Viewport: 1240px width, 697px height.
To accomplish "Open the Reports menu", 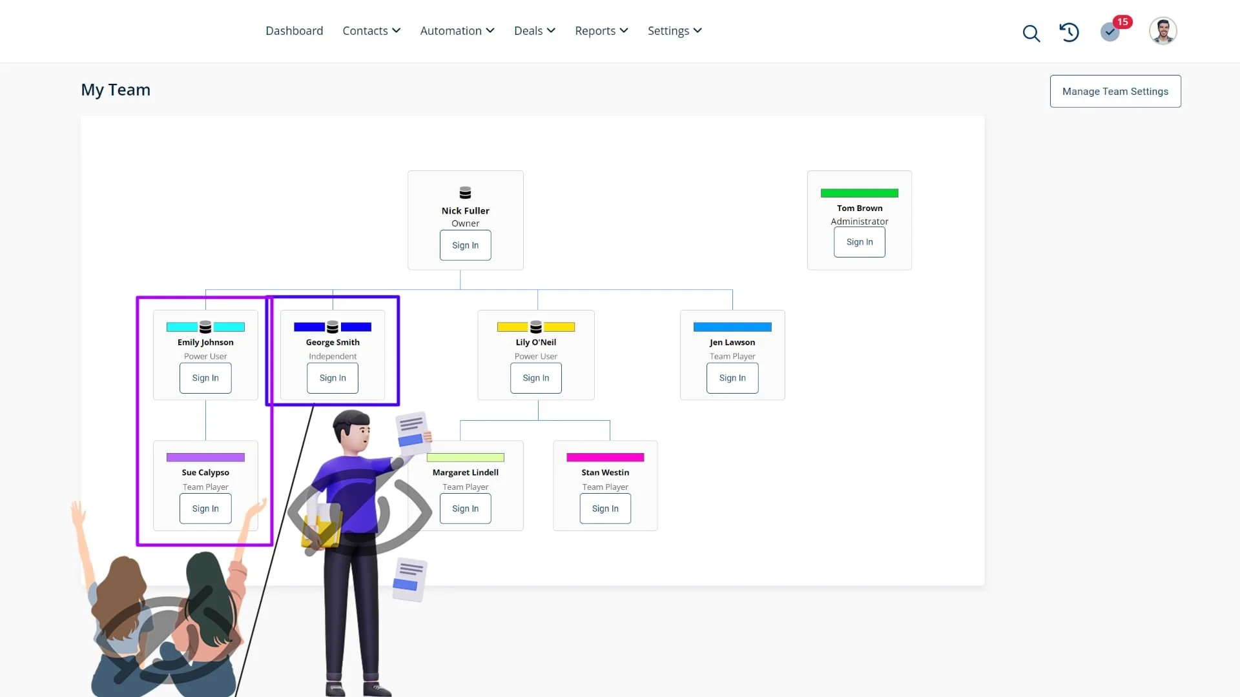I will click(x=601, y=31).
